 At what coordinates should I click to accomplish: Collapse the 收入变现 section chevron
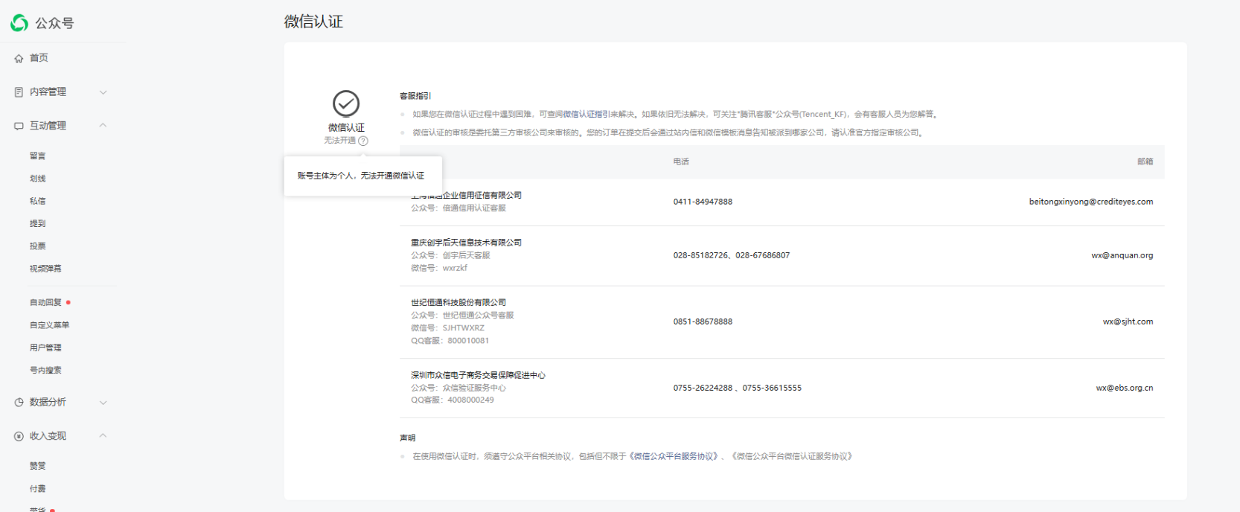(103, 435)
